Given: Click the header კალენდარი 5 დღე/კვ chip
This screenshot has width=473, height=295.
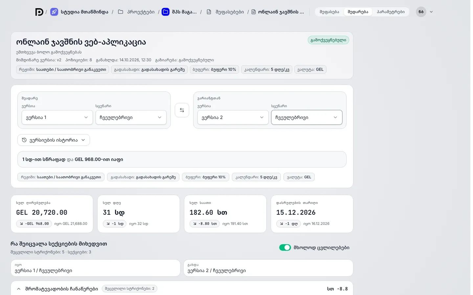Looking at the screenshot, I should pyautogui.click(x=267, y=69).
